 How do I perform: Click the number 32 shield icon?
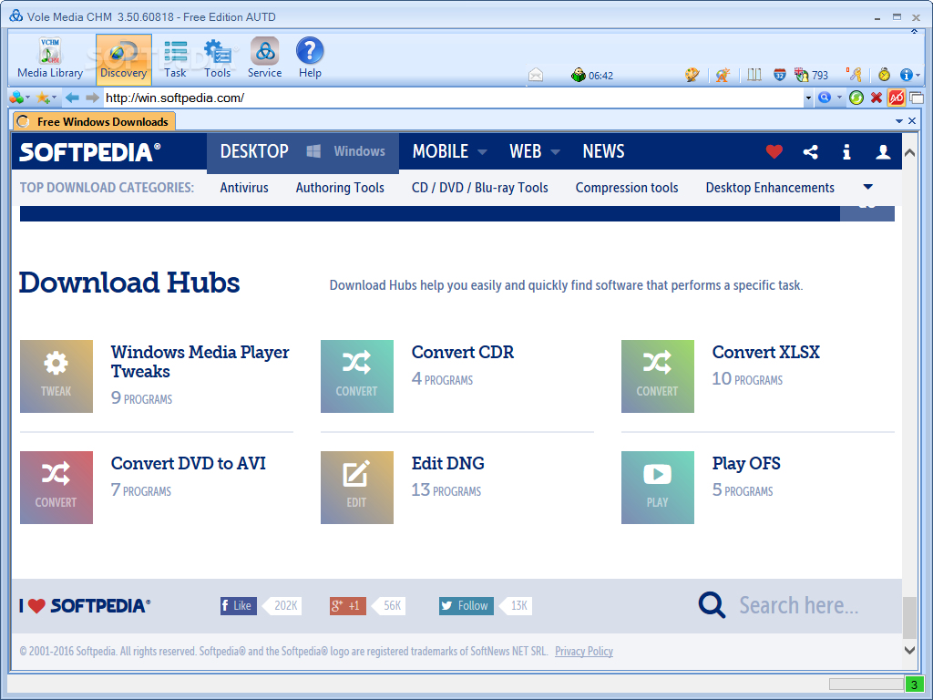(x=780, y=75)
